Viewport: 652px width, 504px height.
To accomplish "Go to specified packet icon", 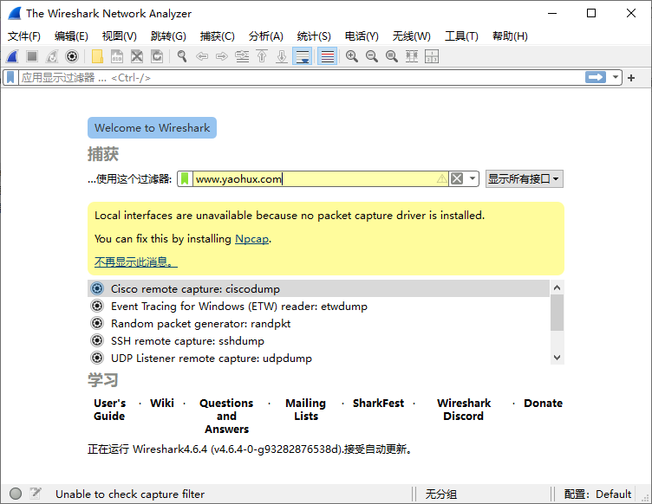I will (242, 56).
